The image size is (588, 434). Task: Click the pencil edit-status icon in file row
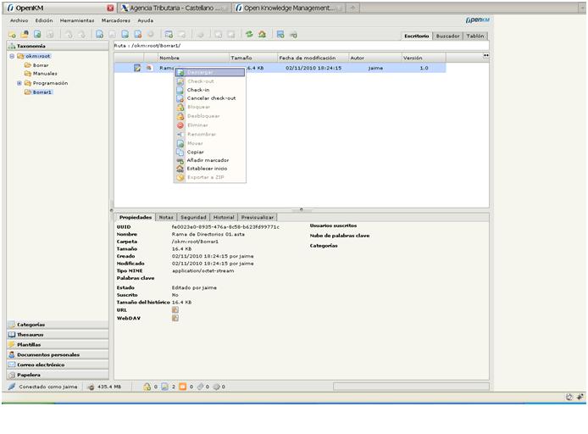(137, 68)
